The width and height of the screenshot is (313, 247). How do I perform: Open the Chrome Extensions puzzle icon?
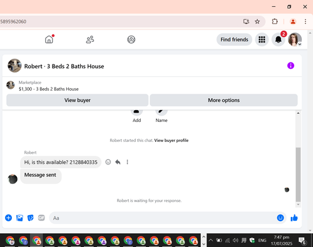[275, 21]
